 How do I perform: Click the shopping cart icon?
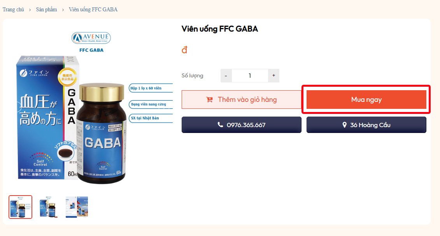[x=209, y=100]
